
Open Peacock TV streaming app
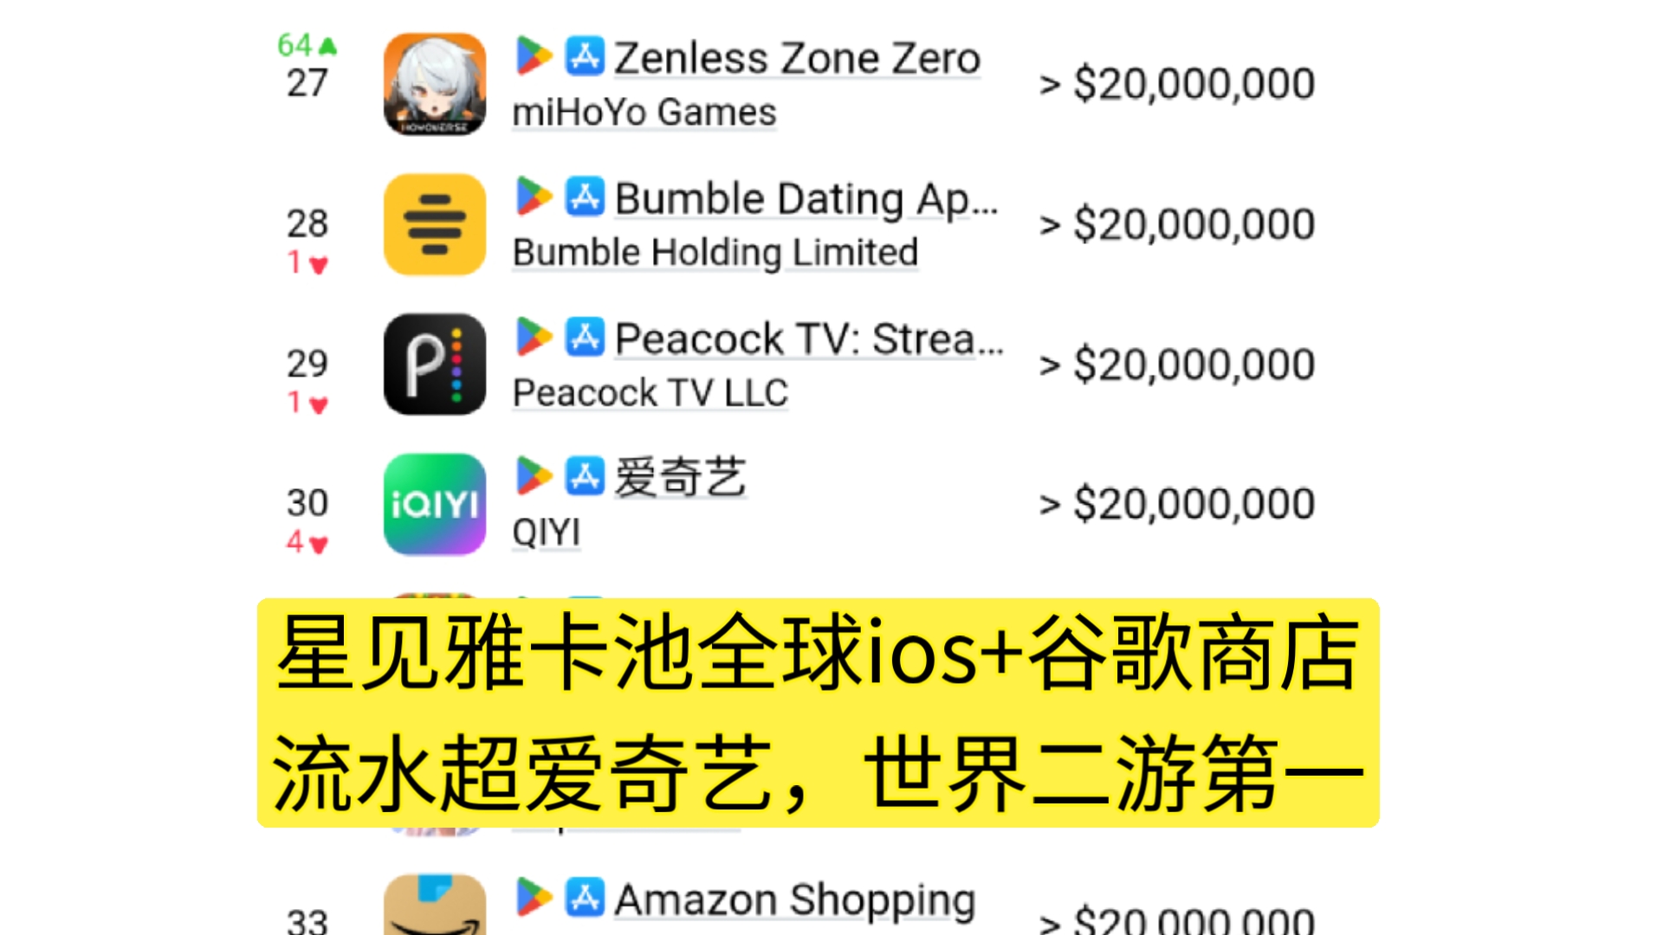click(x=434, y=364)
